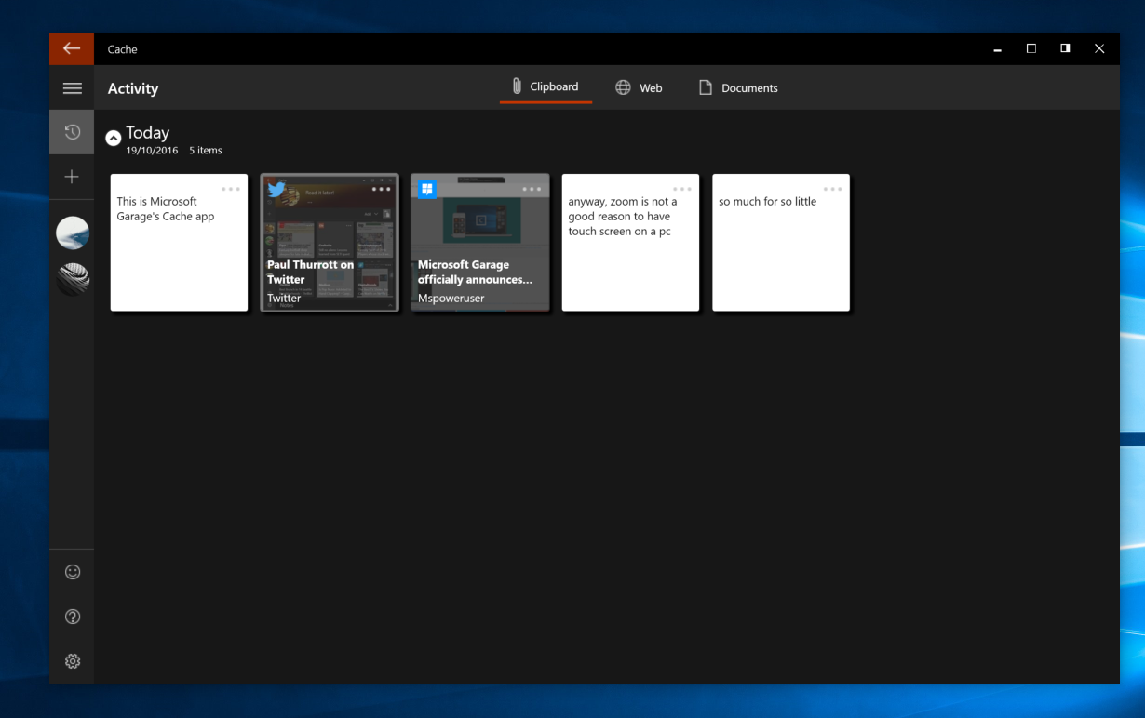Screen dimensions: 1145x718
Task: Collapse the Today group with chevron
Action: coord(114,138)
